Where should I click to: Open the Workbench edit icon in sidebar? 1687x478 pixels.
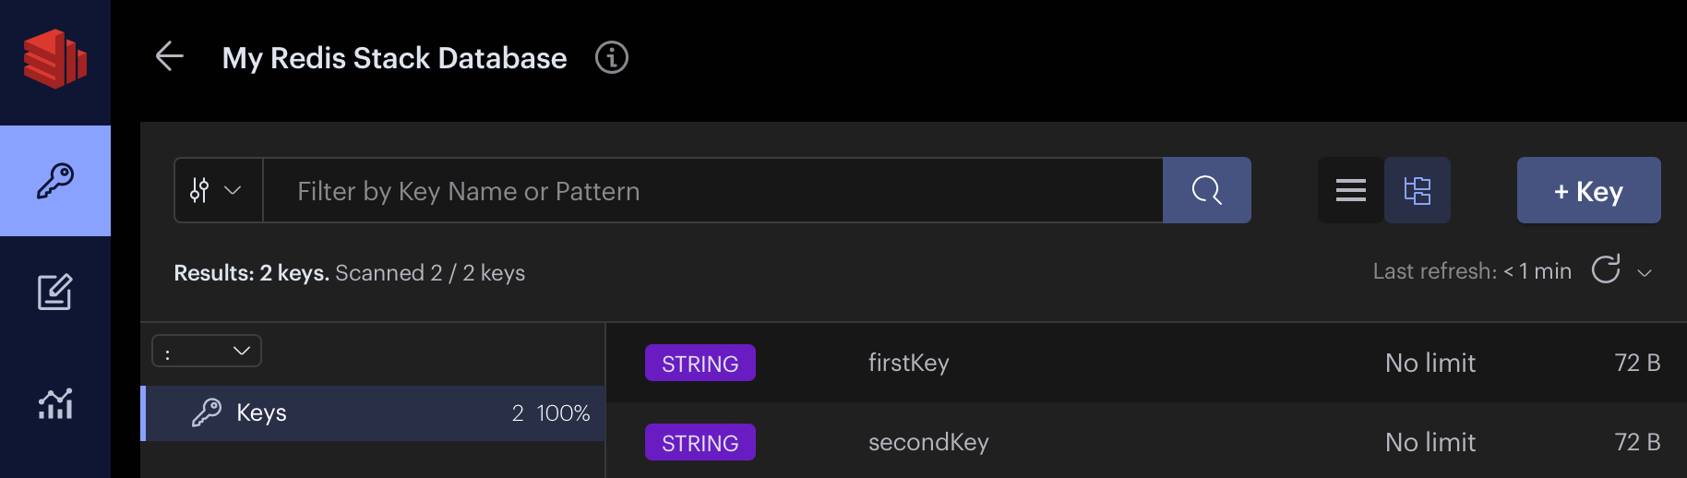pyautogui.click(x=55, y=293)
